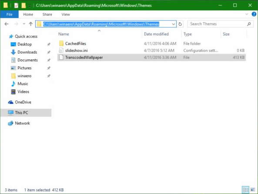
Task: Open Documents in the navigation pane
Action: 27,60
